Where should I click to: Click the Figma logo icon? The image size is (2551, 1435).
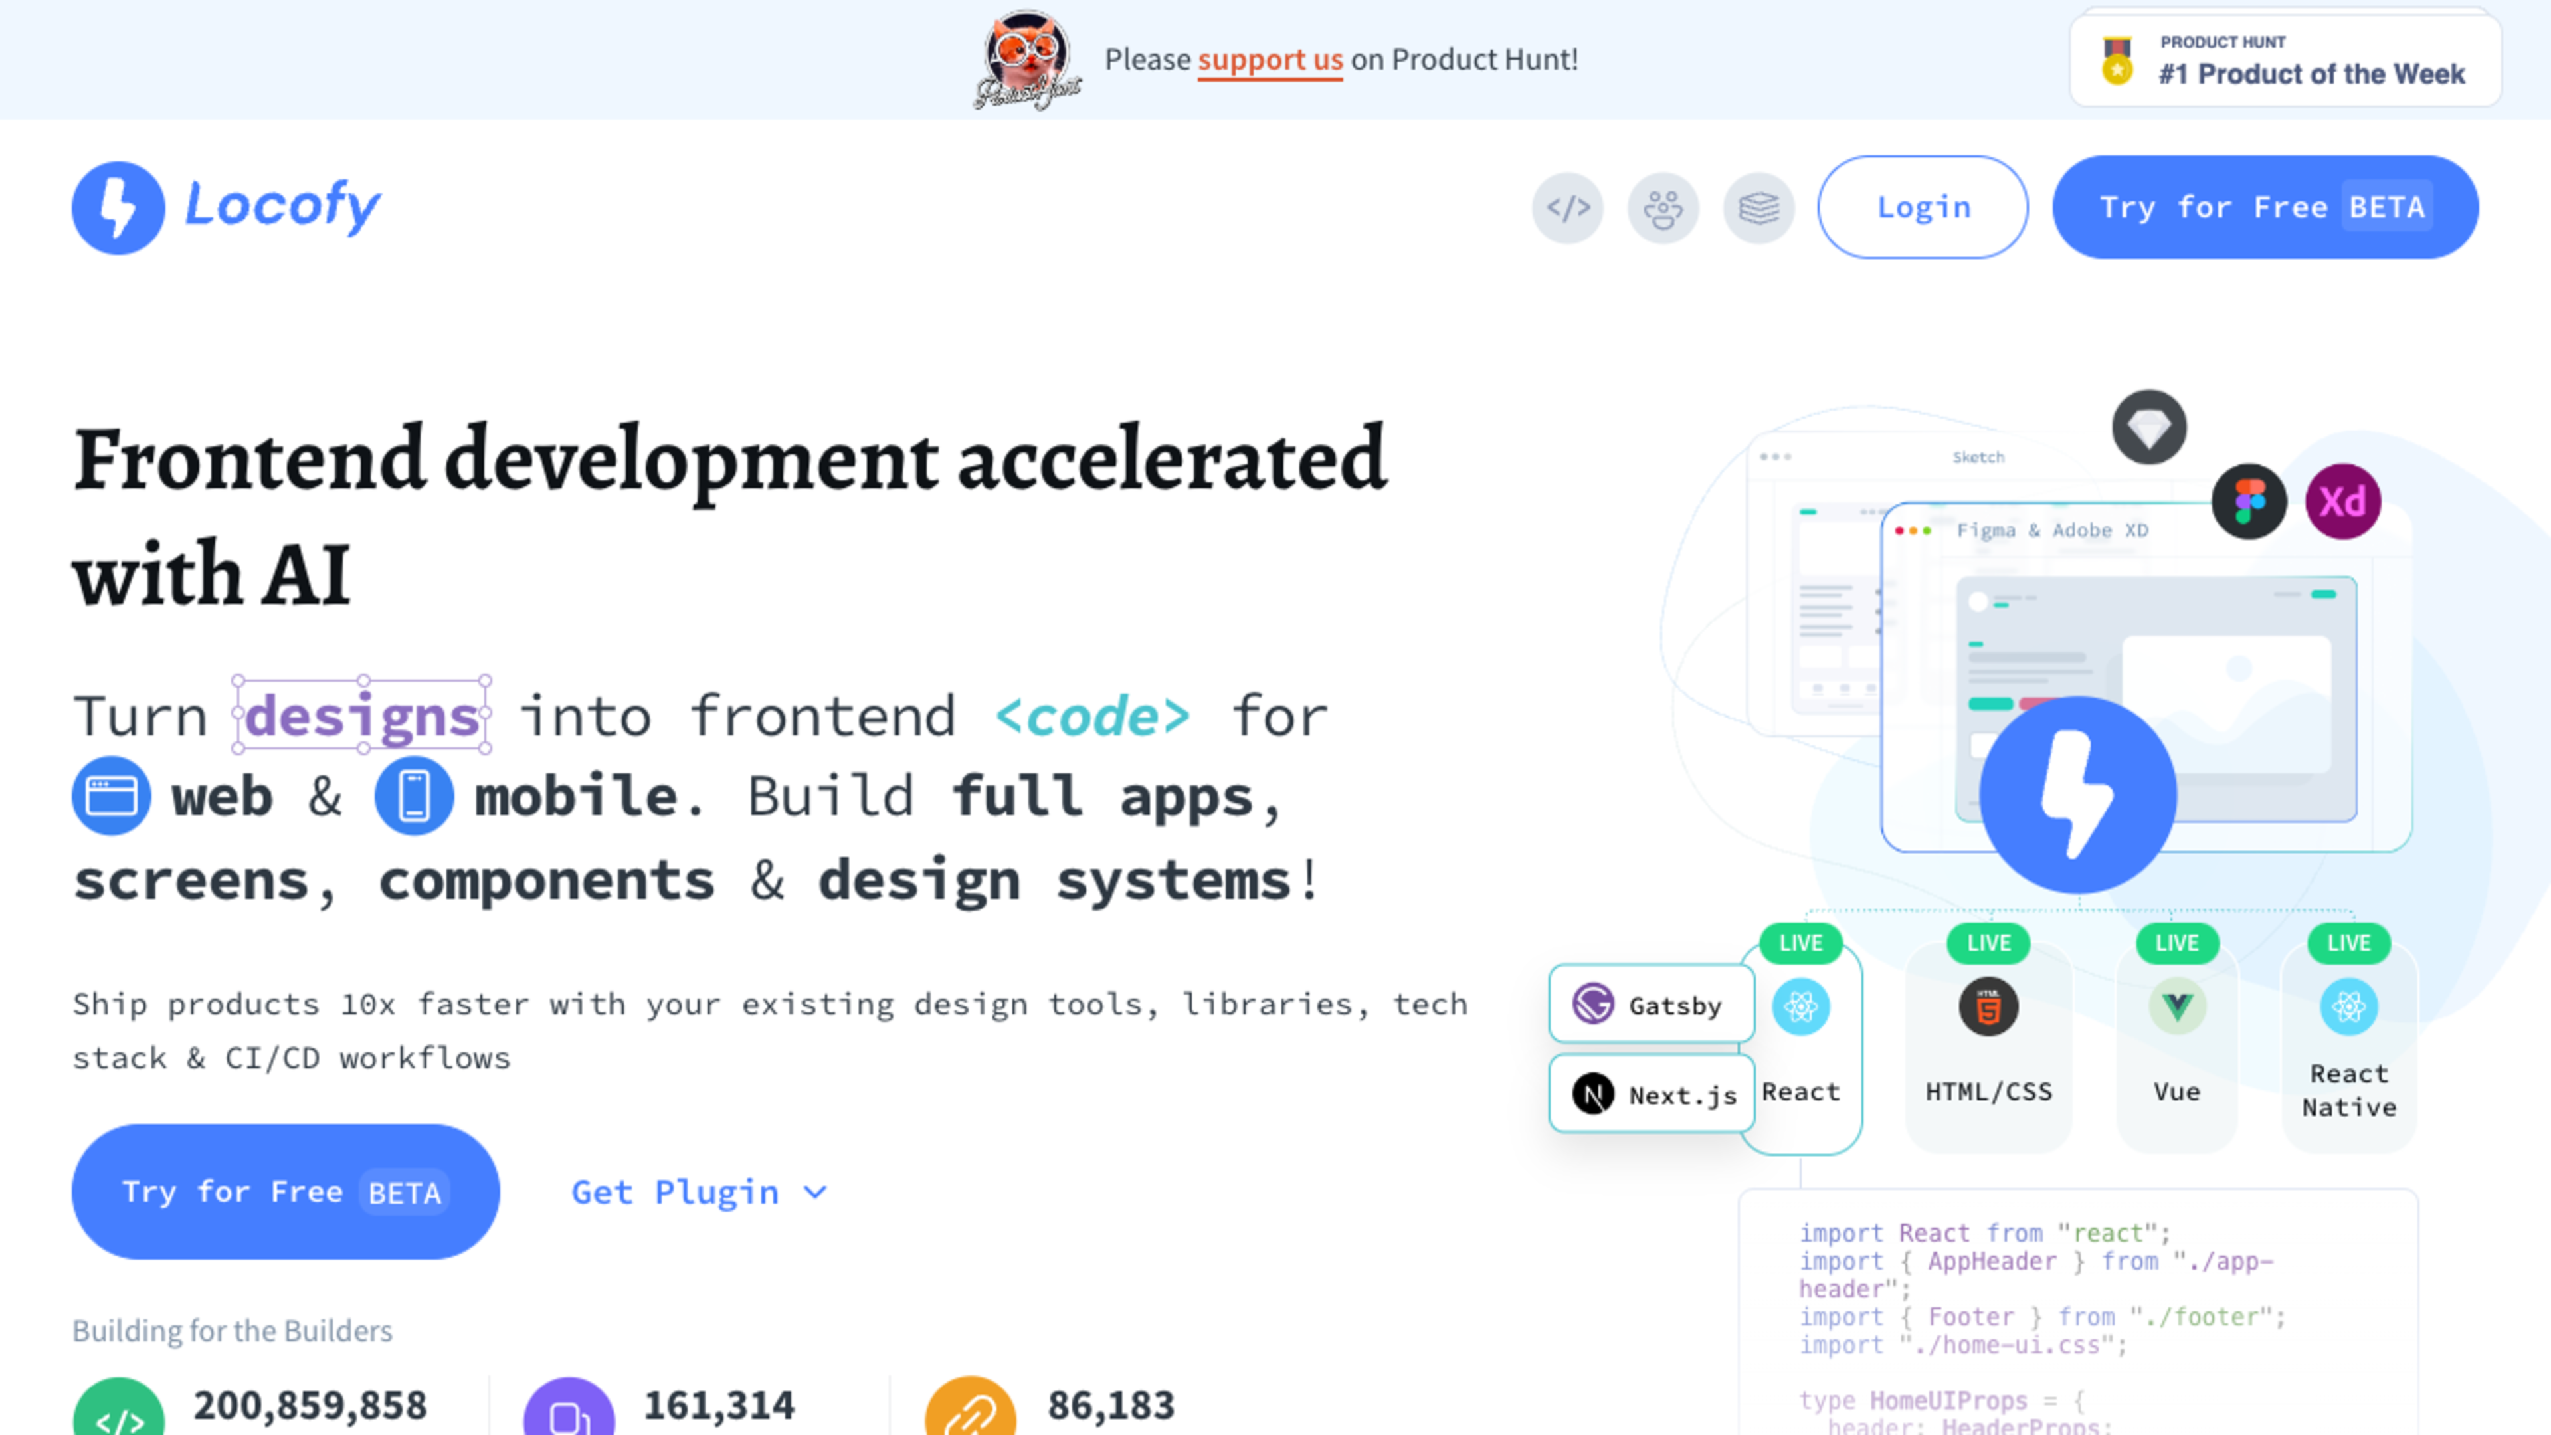pos(2249,502)
